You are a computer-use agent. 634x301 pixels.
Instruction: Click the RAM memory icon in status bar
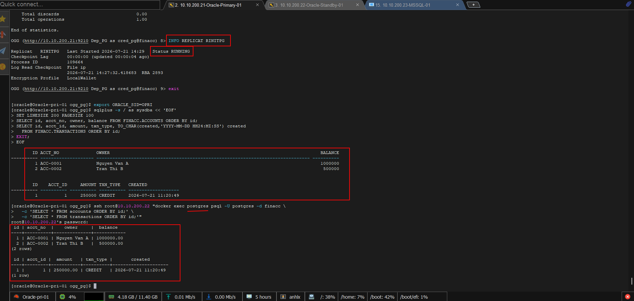pyautogui.click(x=112, y=297)
